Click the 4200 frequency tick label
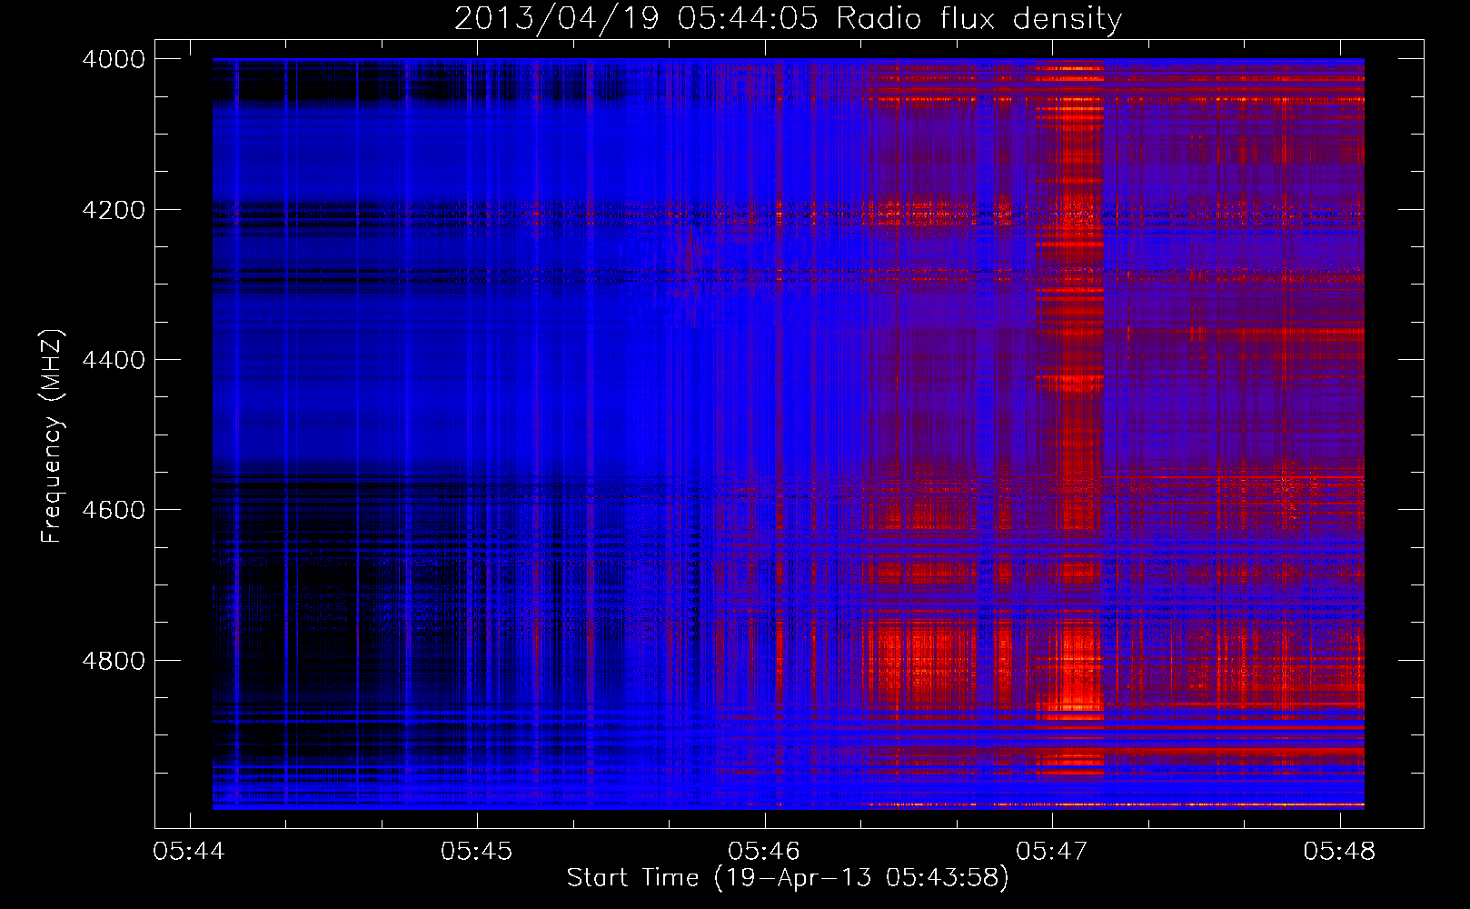 point(114,210)
